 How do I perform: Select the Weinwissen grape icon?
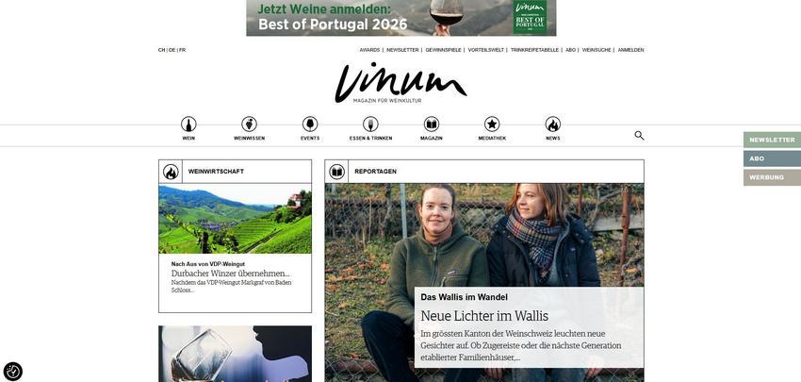point(250,125)
